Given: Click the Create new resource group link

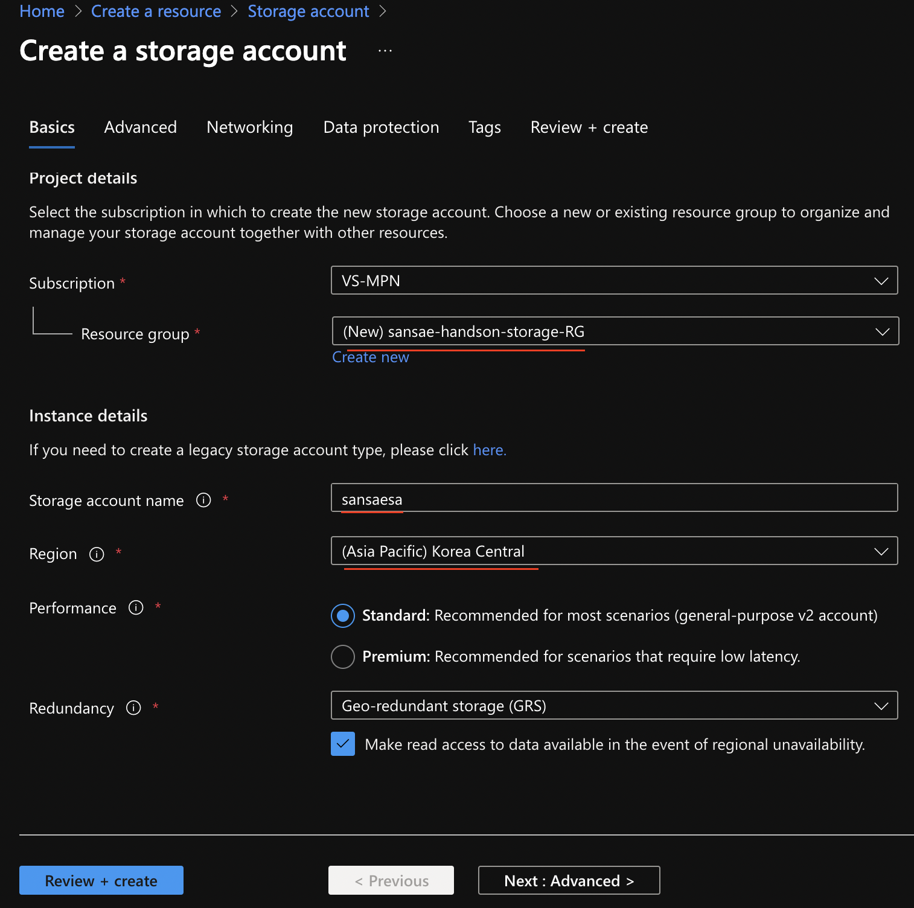Looking at the screenshot, I should [371, 357].
